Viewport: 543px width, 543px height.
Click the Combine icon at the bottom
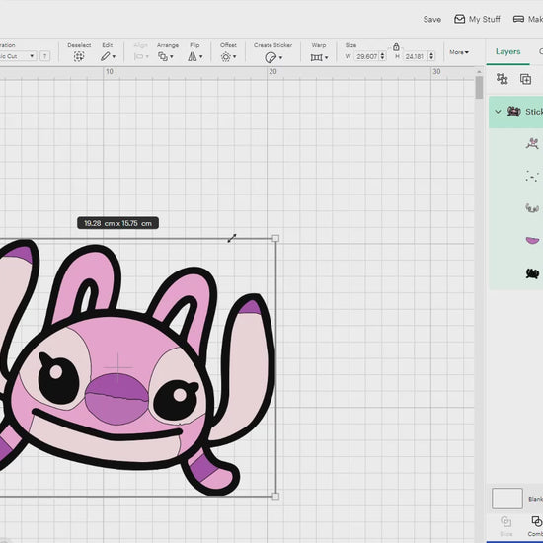tap(537, 521)
